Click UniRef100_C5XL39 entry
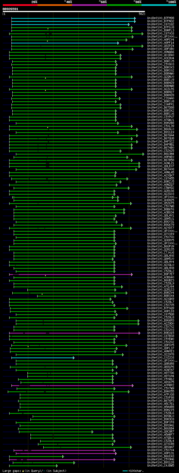 pos(161,126)
